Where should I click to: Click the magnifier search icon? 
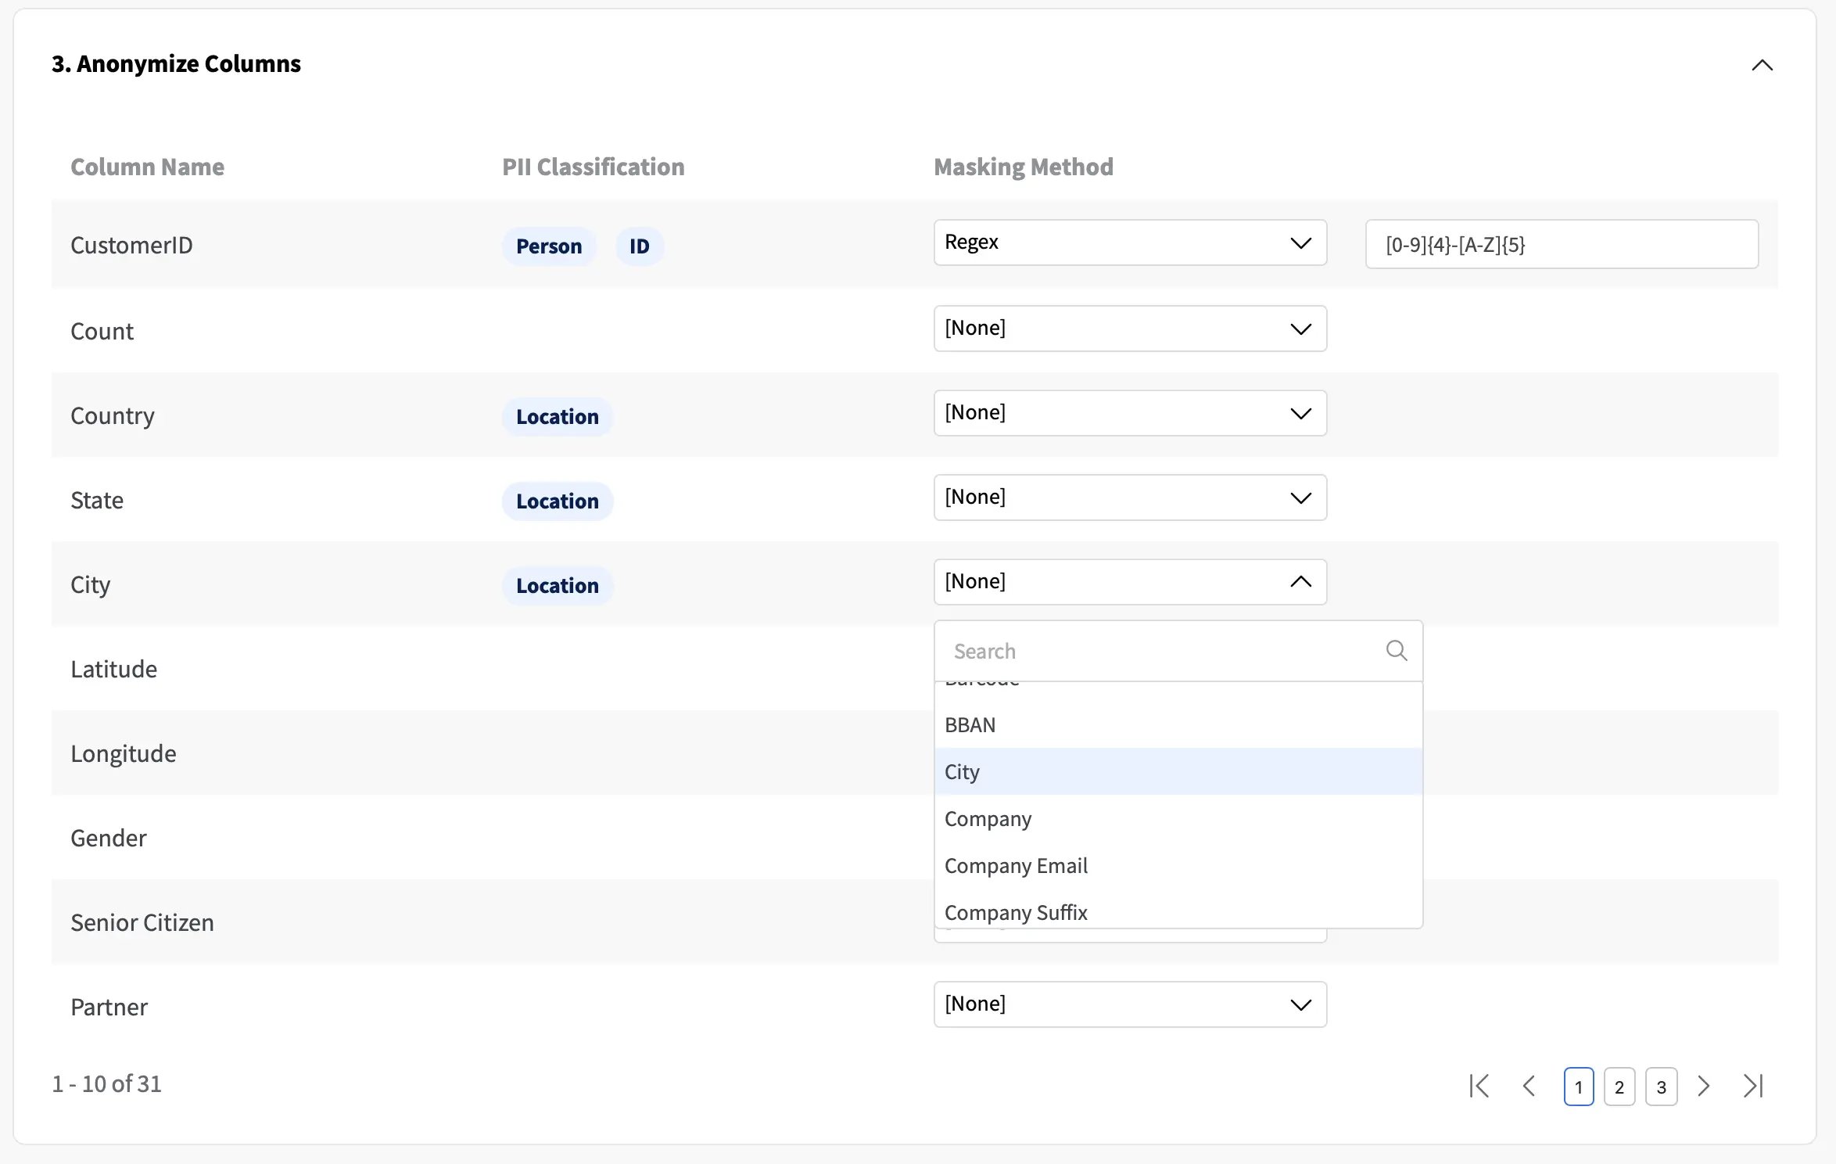1397,650
